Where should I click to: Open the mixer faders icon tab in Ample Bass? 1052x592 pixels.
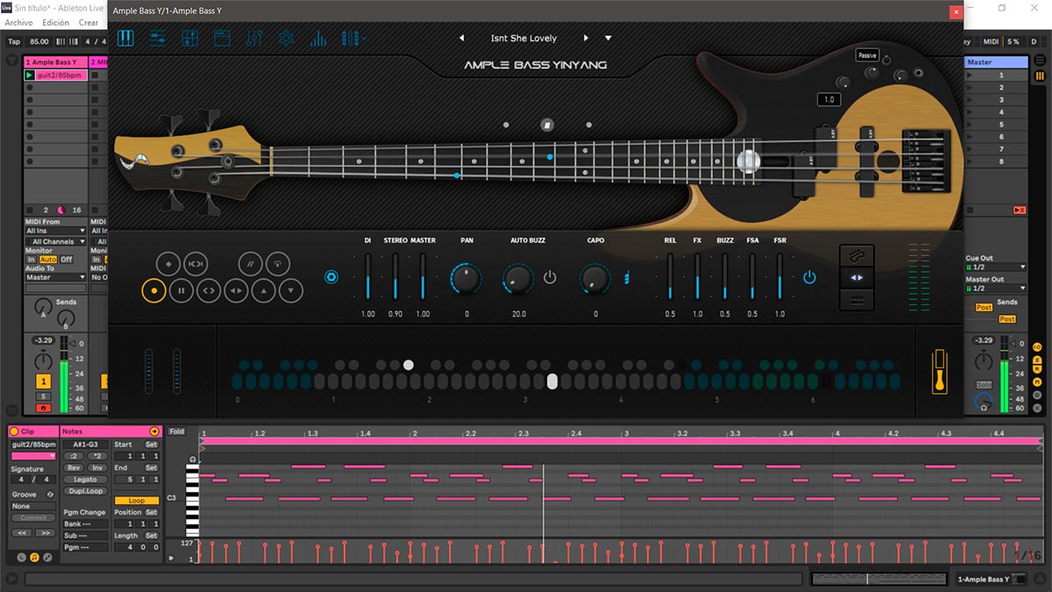pos(254,39)
